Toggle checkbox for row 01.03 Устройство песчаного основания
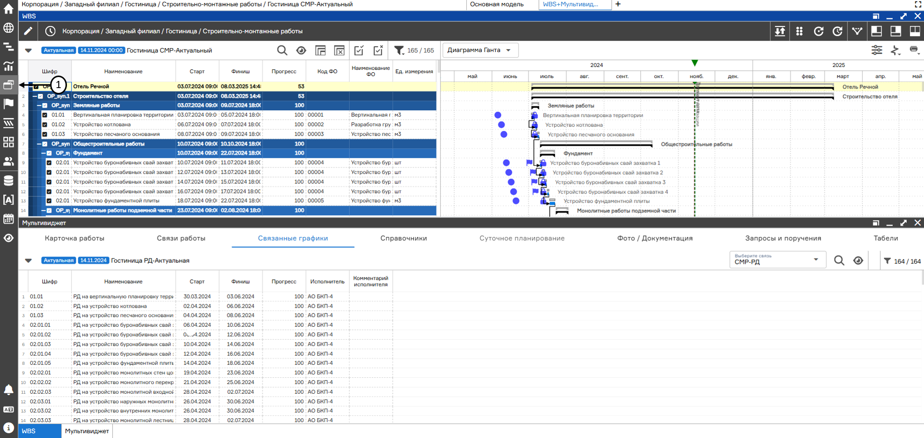924x438 pixels. pyautogui.click(x=45, y=134)
